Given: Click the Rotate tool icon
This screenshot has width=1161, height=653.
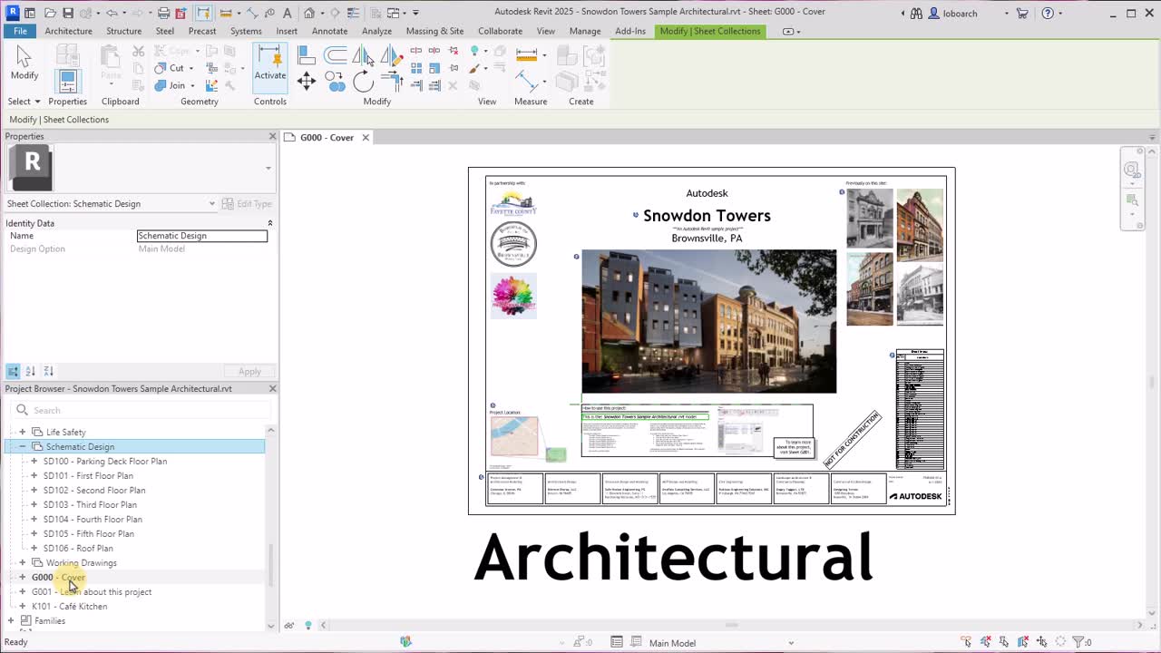Looking at the screenshot, I should click(x=363, y=83).
